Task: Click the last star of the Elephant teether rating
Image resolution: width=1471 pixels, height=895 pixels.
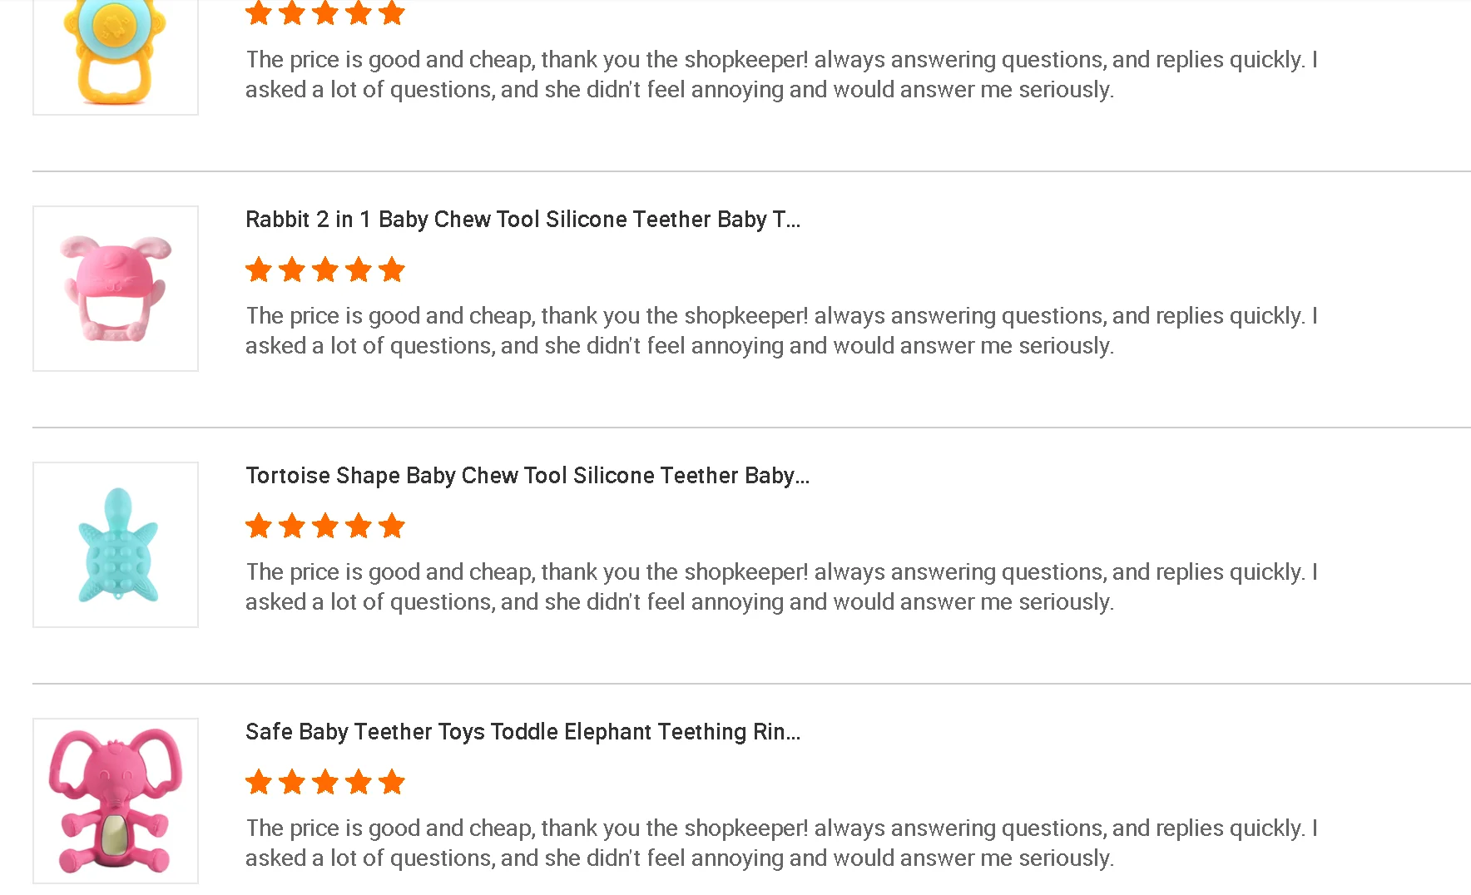Action: 391,783
